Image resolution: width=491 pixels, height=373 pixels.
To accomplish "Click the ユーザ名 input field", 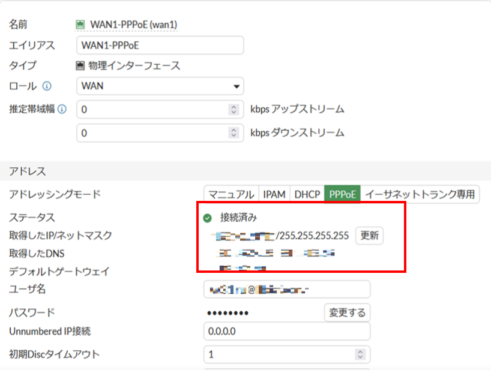I will (x=287, y=289).
